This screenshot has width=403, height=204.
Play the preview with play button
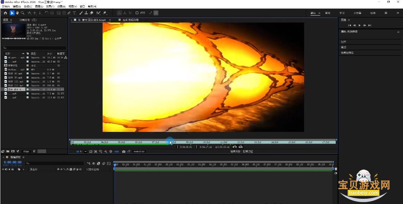pos(360,25)
